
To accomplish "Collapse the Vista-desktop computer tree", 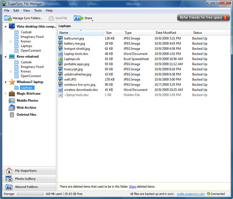I will click(x=6, y=27).
